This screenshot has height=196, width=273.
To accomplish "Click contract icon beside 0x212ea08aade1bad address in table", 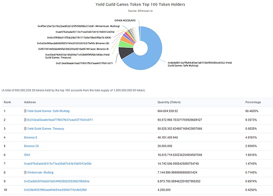I will 25,120.
